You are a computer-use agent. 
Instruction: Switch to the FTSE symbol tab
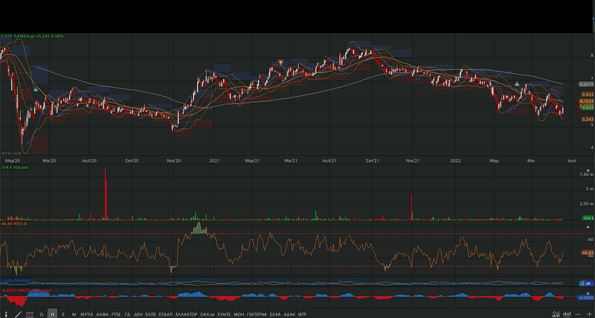click(116, 314)
